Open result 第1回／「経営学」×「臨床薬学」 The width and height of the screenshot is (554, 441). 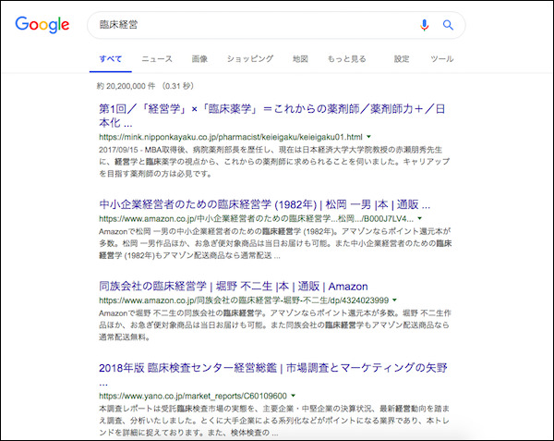tap(272, 116)
